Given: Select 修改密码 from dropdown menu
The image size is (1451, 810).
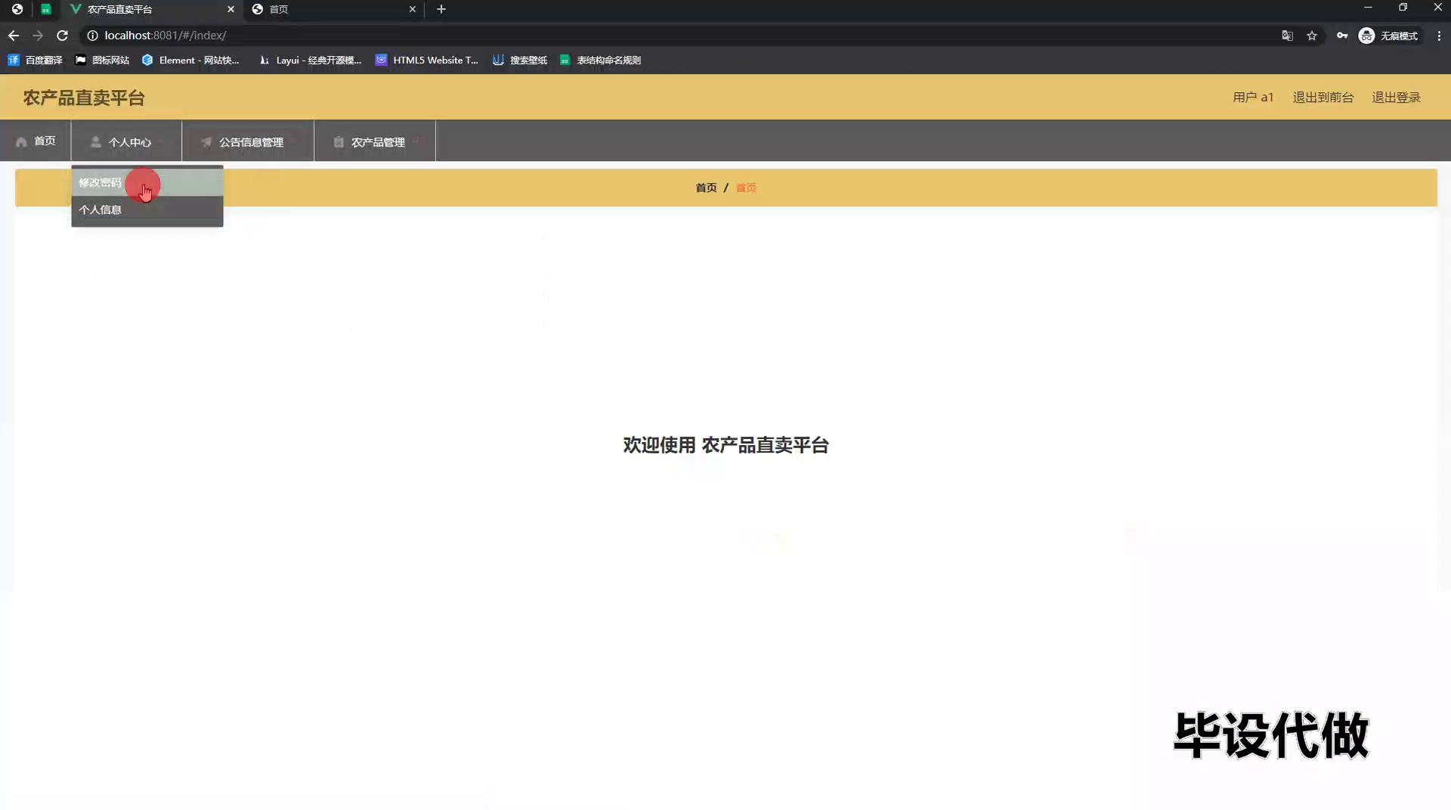Looking at the screenshot, I should tap(101, 183).
